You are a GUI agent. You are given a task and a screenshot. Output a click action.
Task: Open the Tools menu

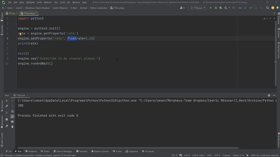63,2
